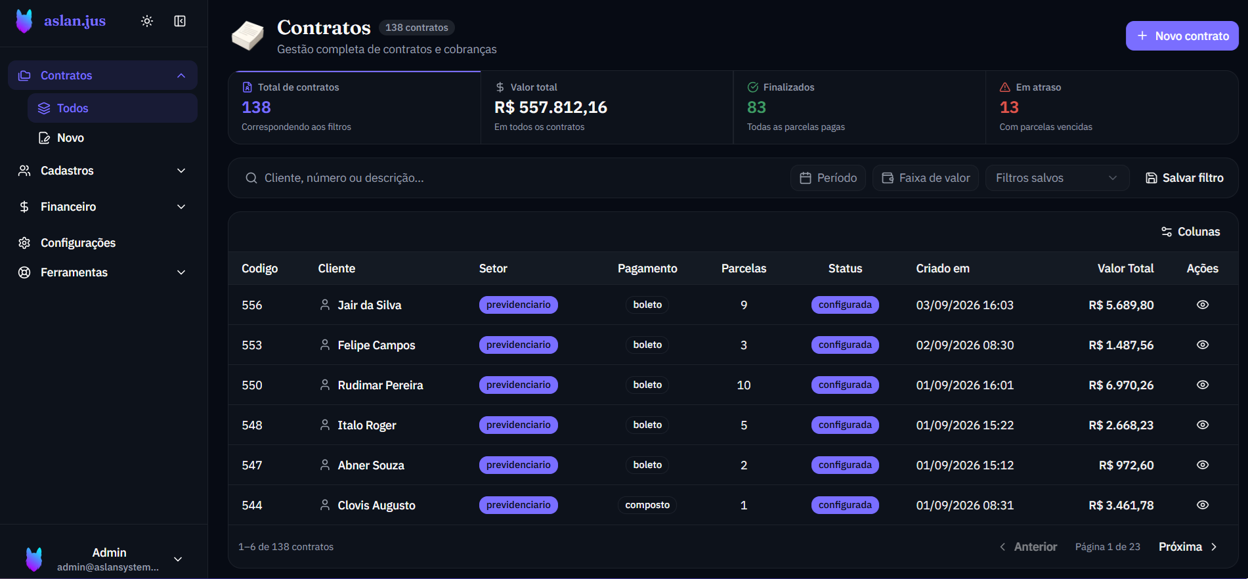Click configurada status for Clovis Augusto
1248x579 pixels.
(845, 505)
